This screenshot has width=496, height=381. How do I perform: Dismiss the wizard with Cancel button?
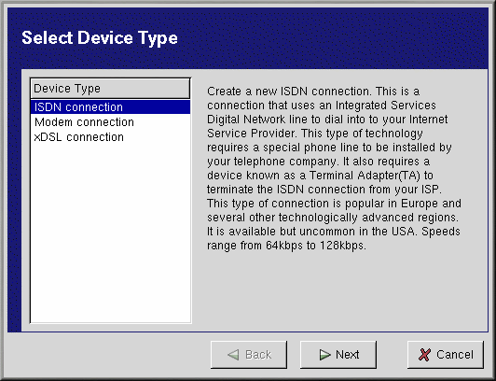(x=446, y=355)
